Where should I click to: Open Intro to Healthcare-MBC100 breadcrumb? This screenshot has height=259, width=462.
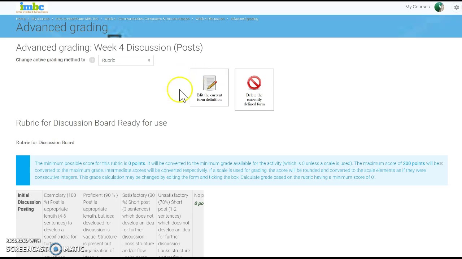point(77,19)
